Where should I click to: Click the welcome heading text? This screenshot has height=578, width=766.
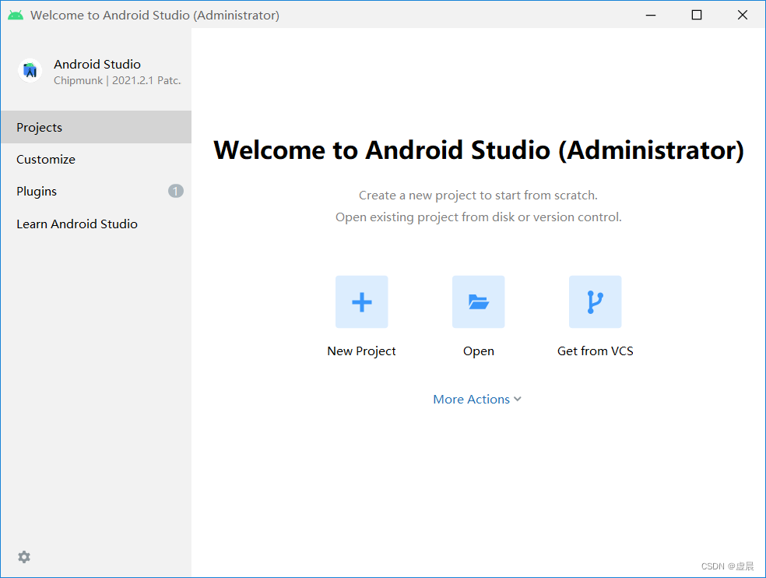478,150
